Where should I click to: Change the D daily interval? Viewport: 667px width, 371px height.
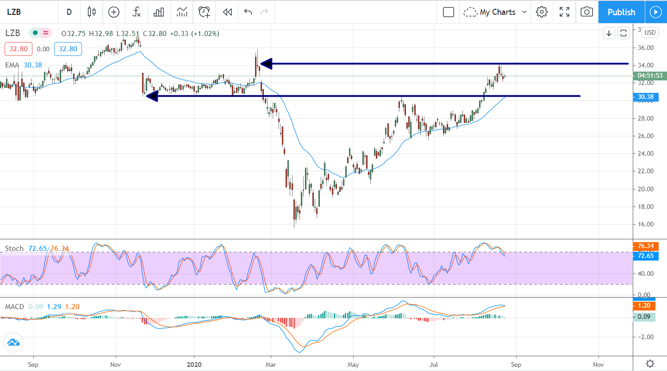69,12
